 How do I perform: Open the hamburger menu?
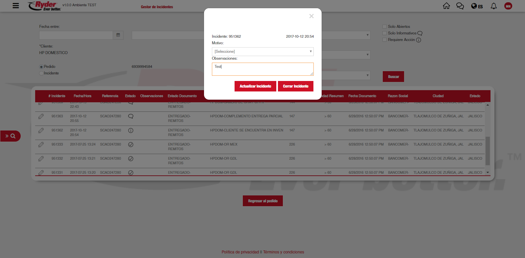(x=15, y=6)
